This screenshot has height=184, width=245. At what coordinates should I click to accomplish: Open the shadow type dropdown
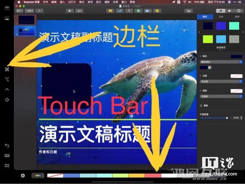tap(221, 96)
